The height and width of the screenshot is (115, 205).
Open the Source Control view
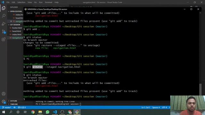[x=4, y=31]
